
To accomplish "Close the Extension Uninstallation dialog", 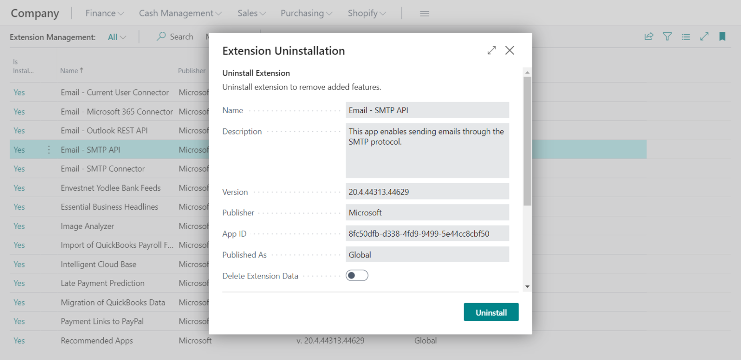I will (509, 50).
